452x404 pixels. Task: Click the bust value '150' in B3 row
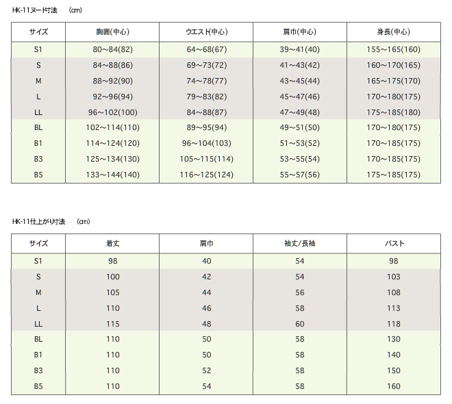(x=394, y=370)
